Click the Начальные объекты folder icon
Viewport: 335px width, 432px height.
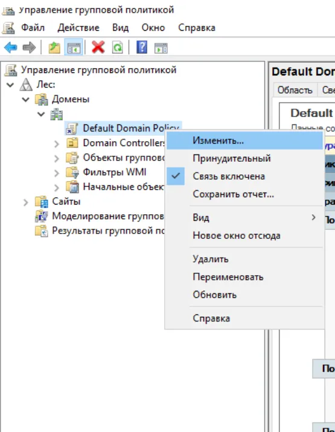tap(72, 187)
